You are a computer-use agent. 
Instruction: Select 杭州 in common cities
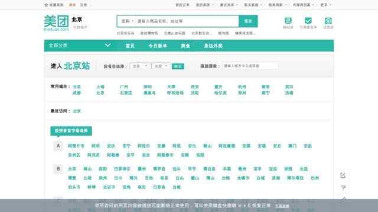pos(242,87)
